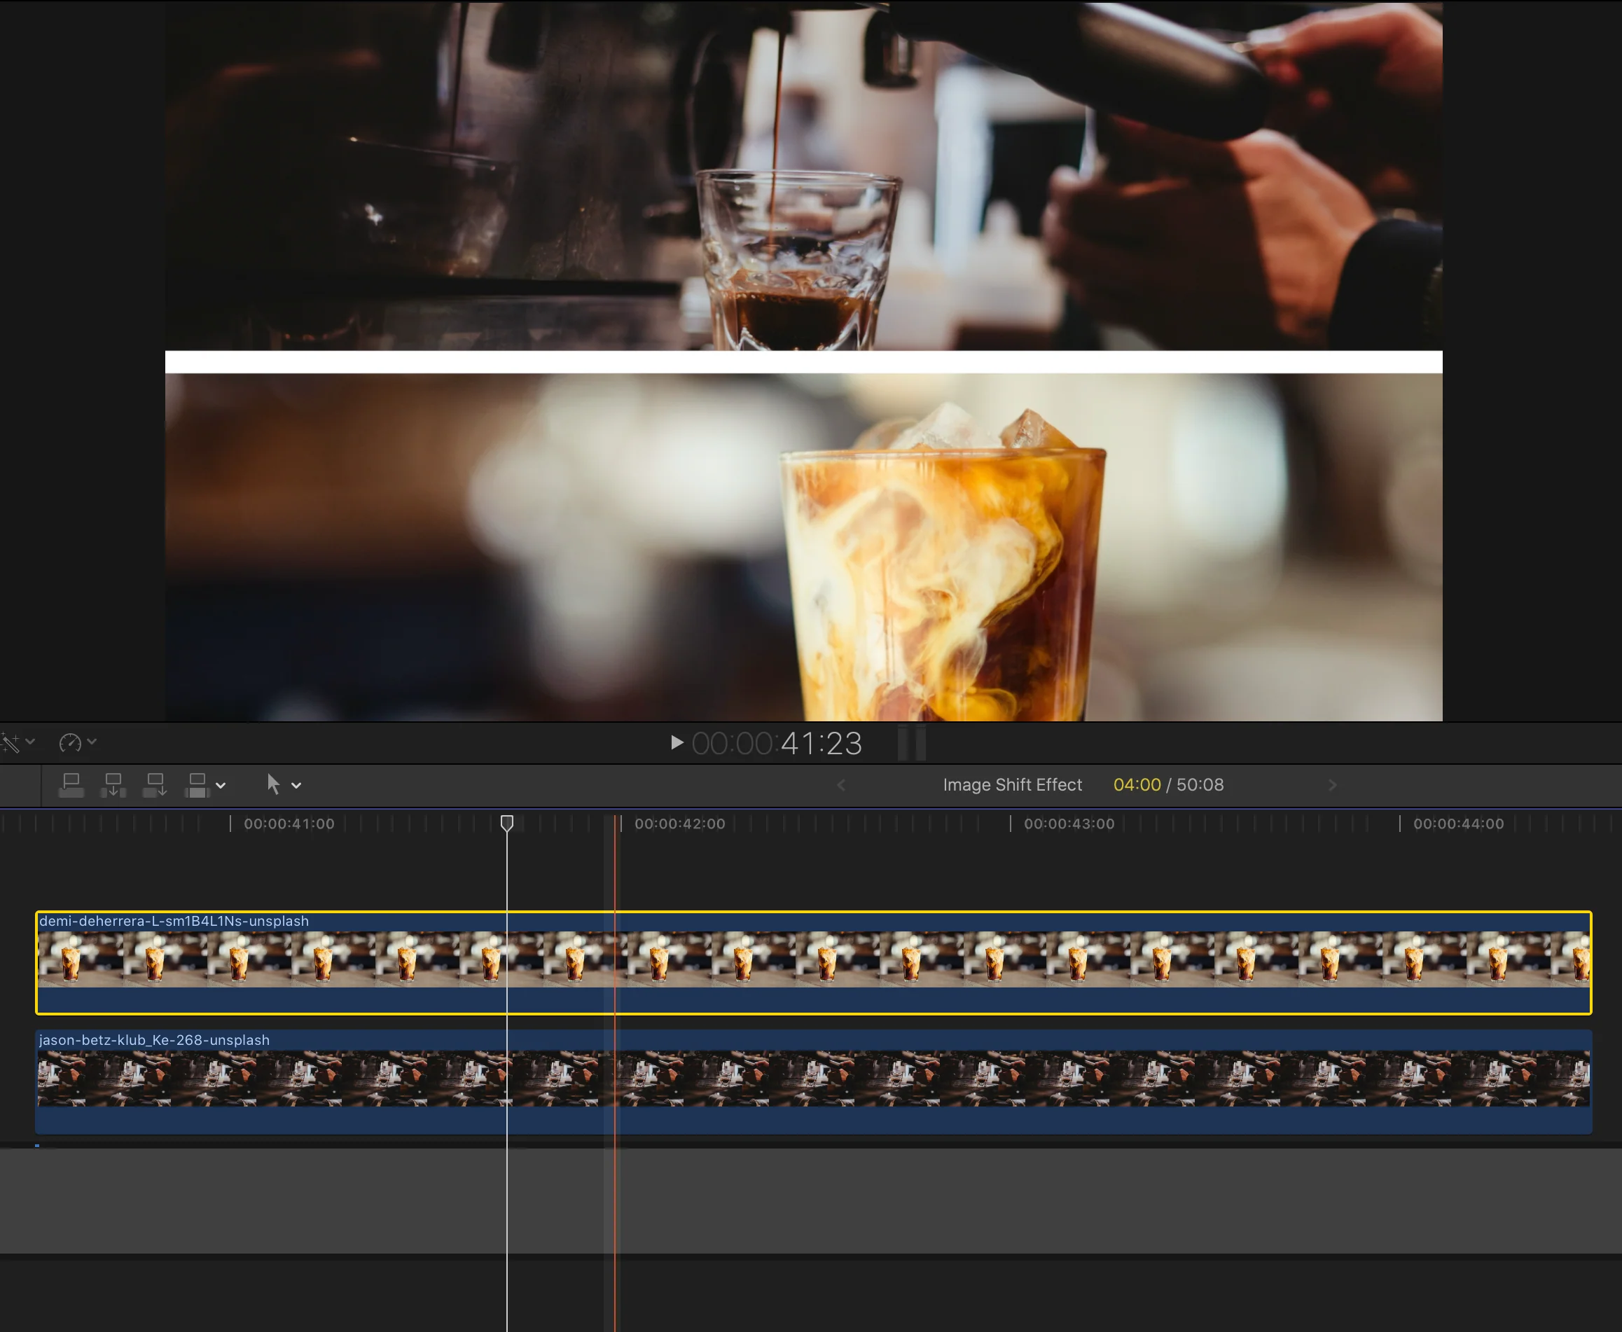Click the ruler at 00:00:43:00
This screenshot has height=1332, width=1622.
[1069, 824]
